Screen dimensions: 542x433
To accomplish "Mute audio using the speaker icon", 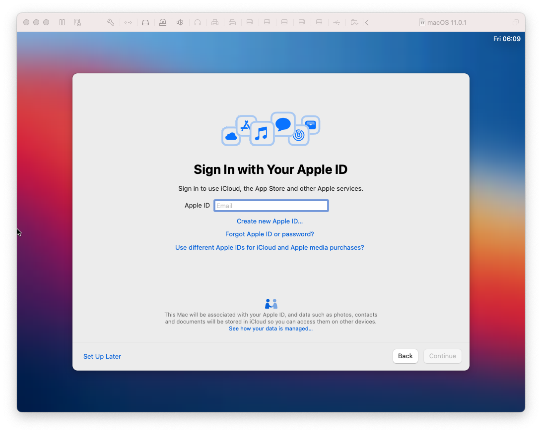I will point(180,22).
